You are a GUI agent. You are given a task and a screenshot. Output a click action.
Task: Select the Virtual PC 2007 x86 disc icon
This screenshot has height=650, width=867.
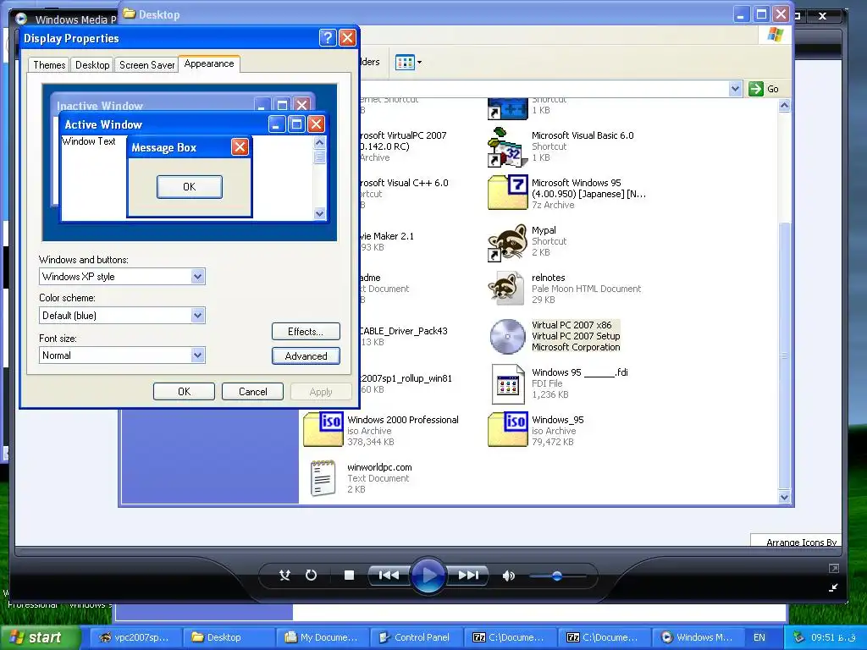tap(507, 336)
